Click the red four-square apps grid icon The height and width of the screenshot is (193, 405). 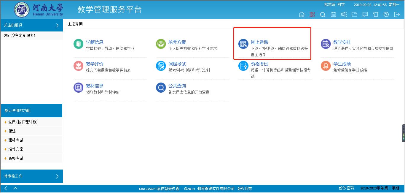[312, 15]
